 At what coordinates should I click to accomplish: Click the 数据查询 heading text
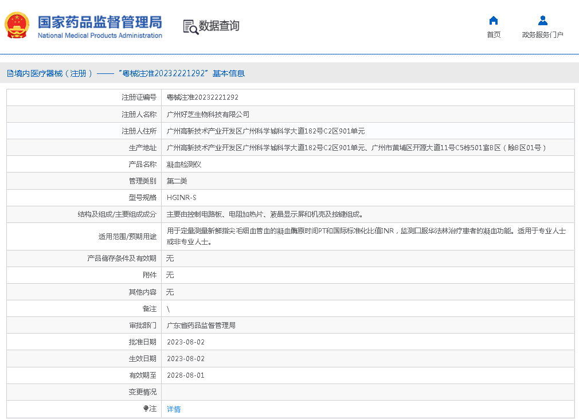(219, 26)
